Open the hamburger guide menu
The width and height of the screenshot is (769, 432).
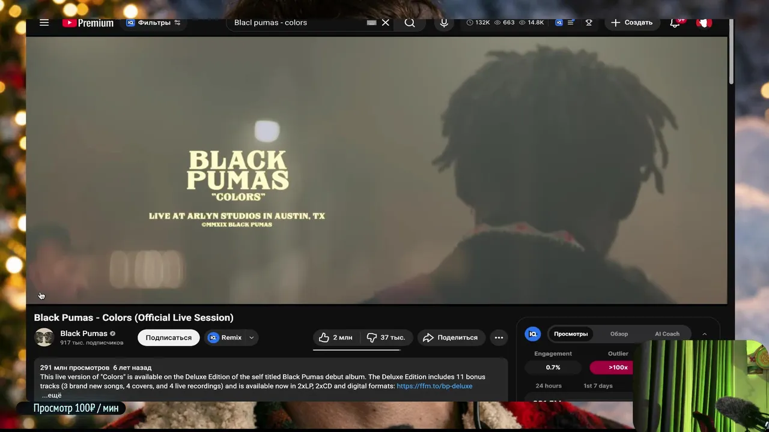(44, 23)
